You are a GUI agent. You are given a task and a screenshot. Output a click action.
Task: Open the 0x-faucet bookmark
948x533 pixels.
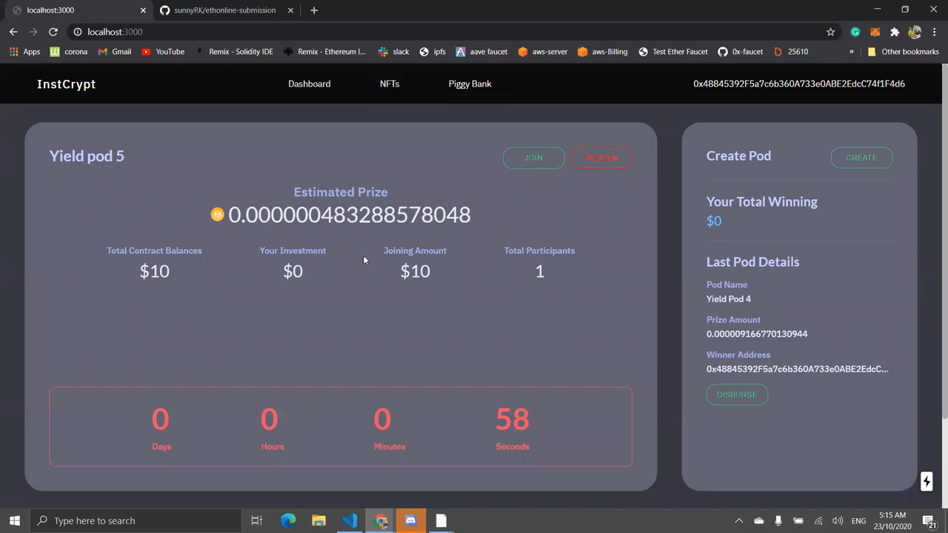740,52
